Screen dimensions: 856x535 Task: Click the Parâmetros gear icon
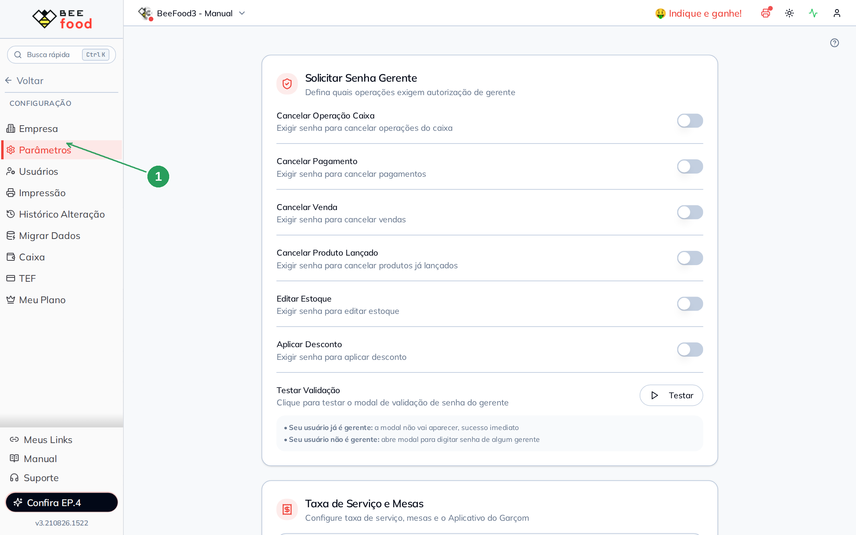[11, 150]
